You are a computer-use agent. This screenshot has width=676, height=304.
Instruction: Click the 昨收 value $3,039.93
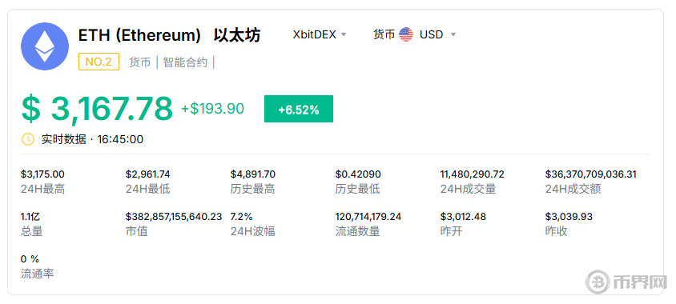pos(569,217)
